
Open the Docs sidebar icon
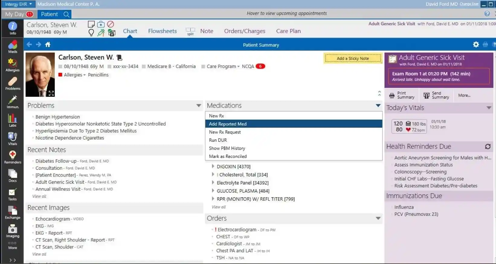click(x=12, y=176)
